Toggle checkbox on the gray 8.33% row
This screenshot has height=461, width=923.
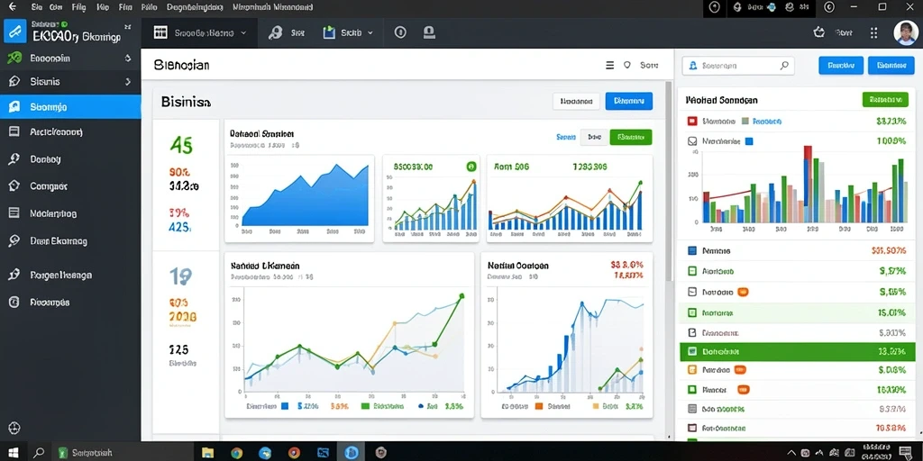tap(692, 409)
